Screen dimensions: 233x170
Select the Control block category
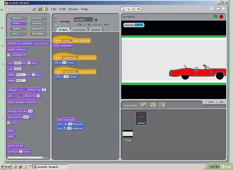[x=38, y=18]
